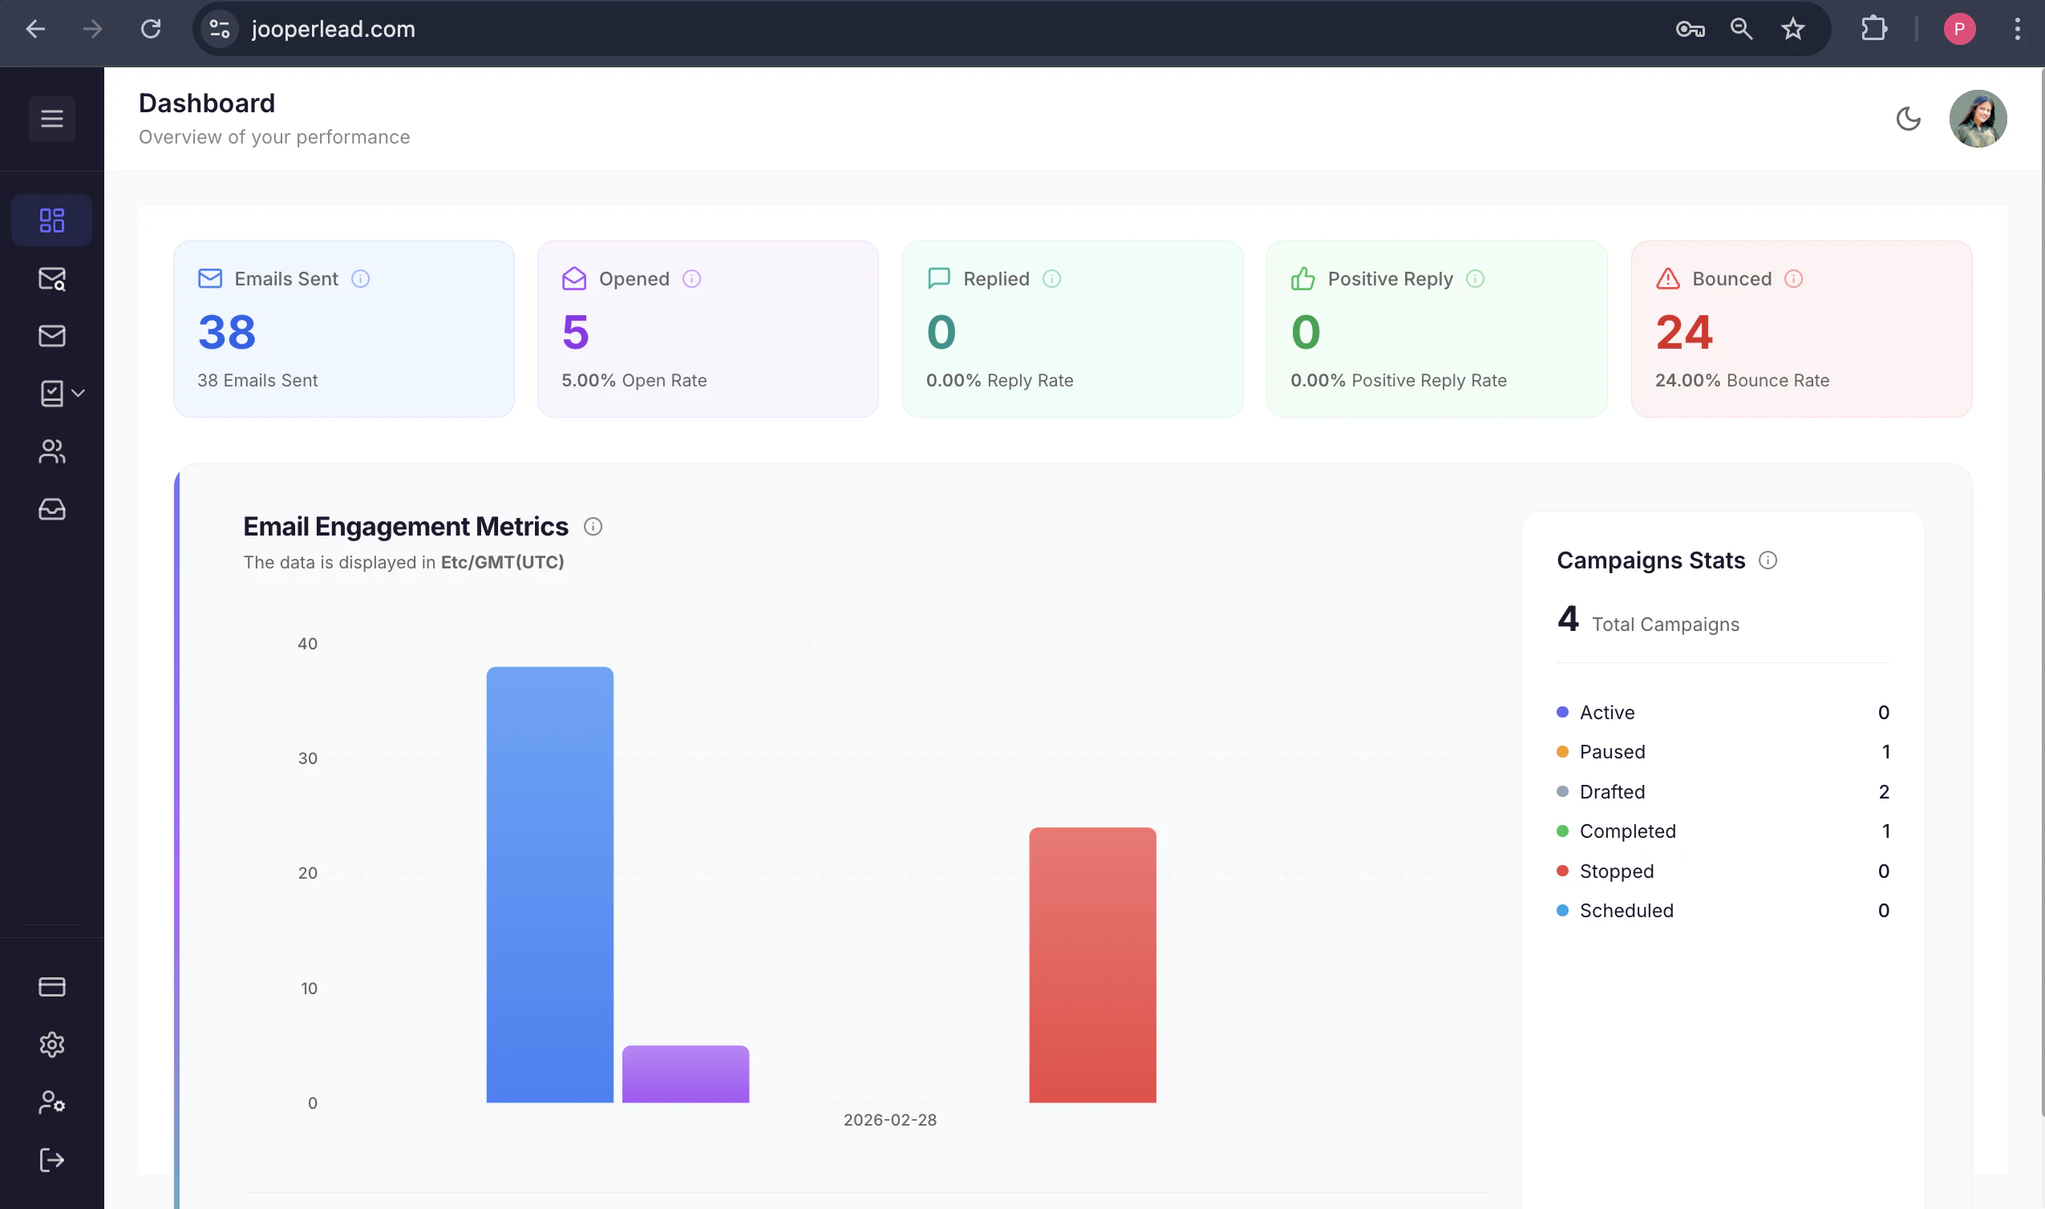
Task: Open Settings via the gear icon
Action: 51,1045
